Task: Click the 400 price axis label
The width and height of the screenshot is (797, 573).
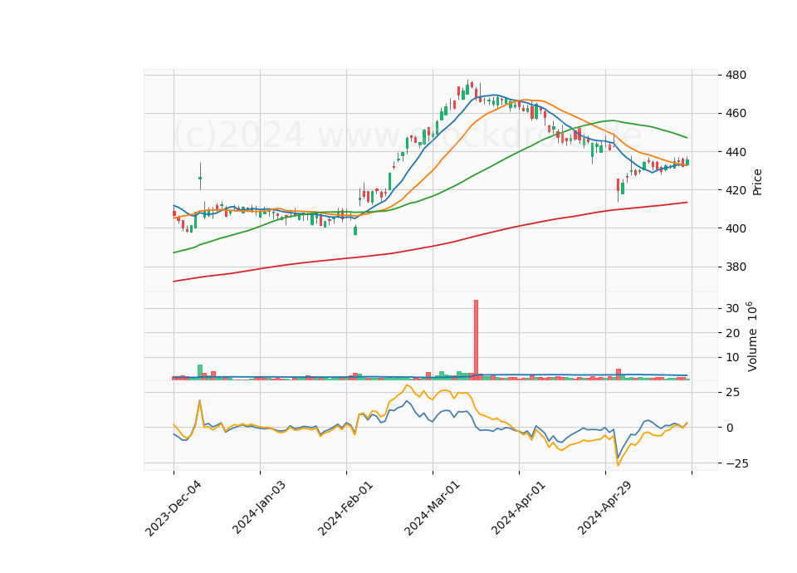Action: click(x=736, y=228)
